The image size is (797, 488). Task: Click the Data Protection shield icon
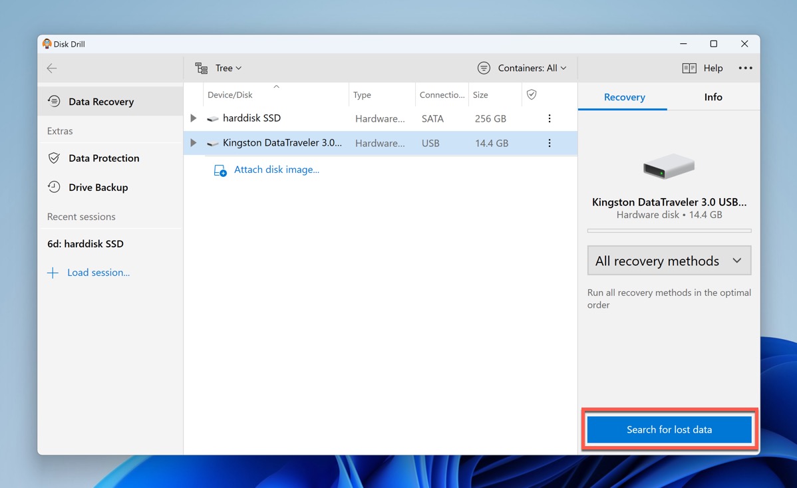54,158
